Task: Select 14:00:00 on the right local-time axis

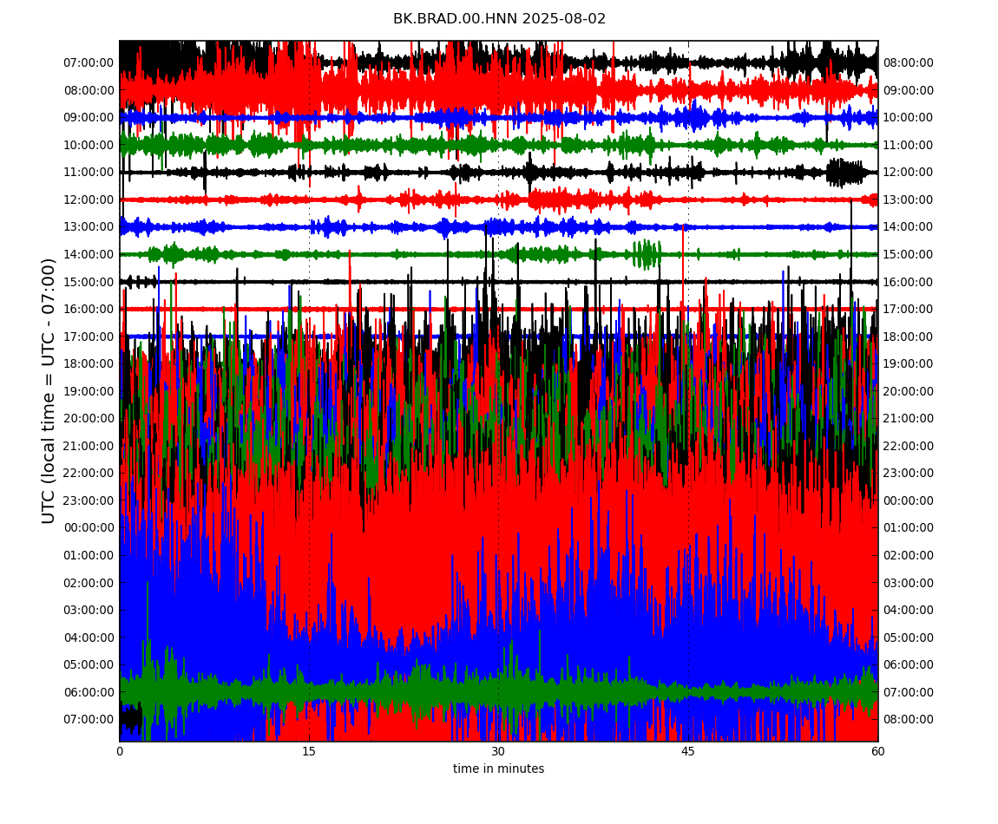Action: (x=909, y=227)
